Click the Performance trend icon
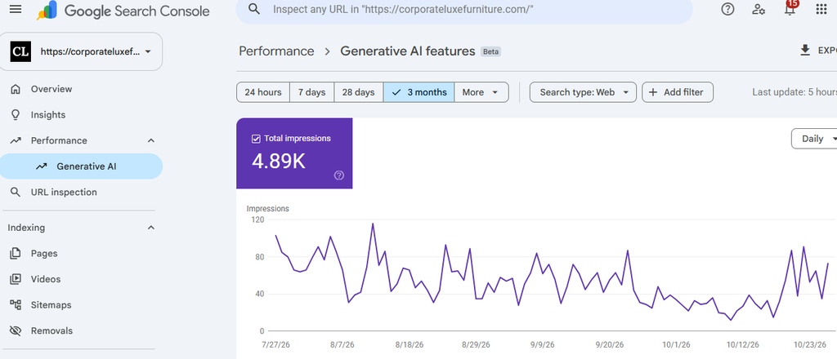Image resolution: width=837 pixels, height=359 pixels. pos(16,140)
